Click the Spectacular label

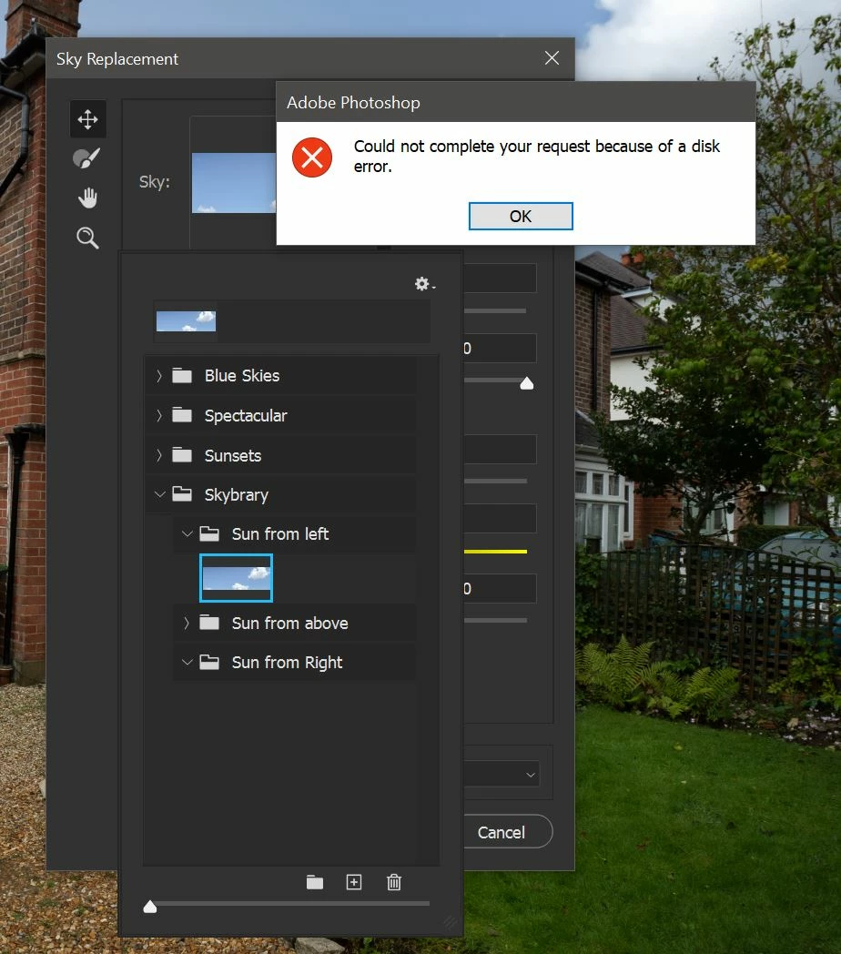tap(246, 415)
